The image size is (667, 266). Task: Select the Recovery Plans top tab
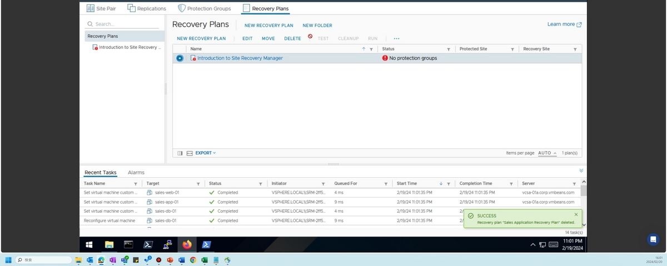pos(266,8)
